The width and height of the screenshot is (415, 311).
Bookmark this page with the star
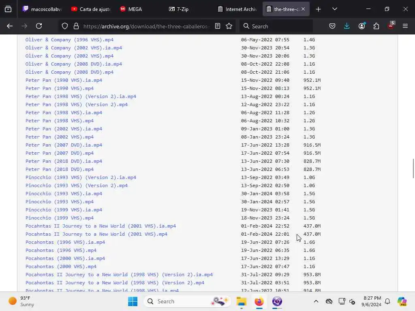click(229, 26)
